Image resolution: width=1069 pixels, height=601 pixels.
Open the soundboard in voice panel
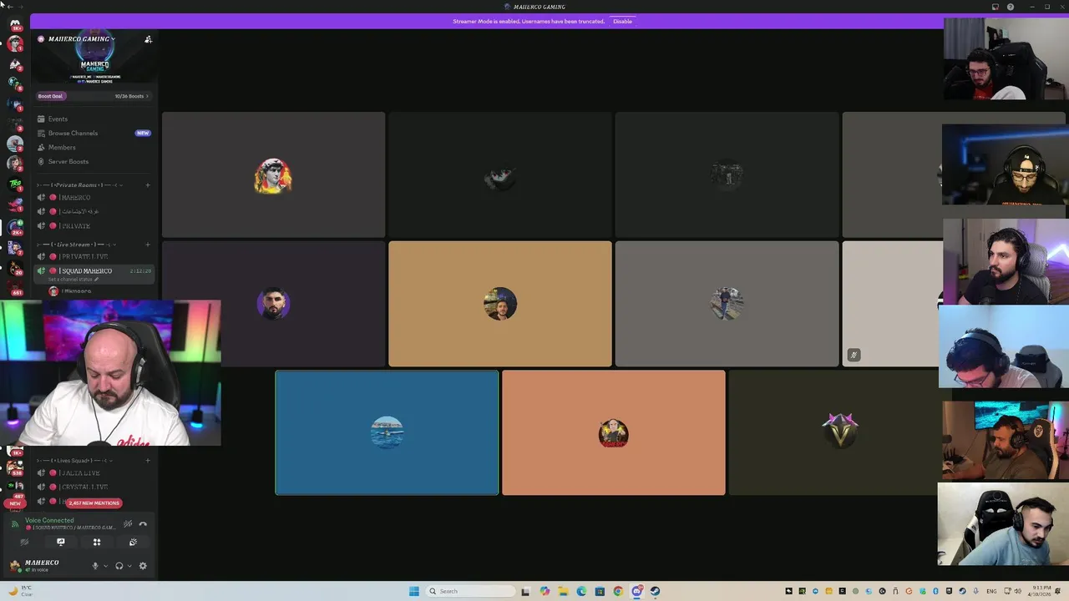point(133,543)
